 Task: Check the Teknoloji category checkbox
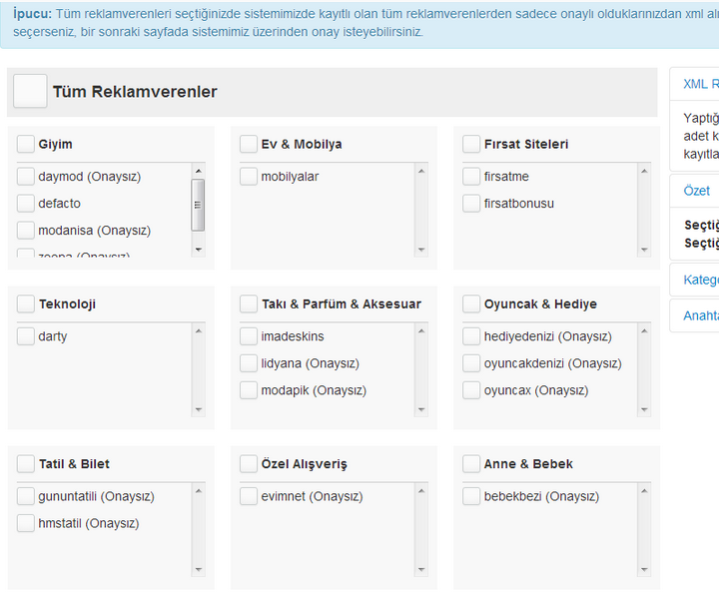click(26, 304)
